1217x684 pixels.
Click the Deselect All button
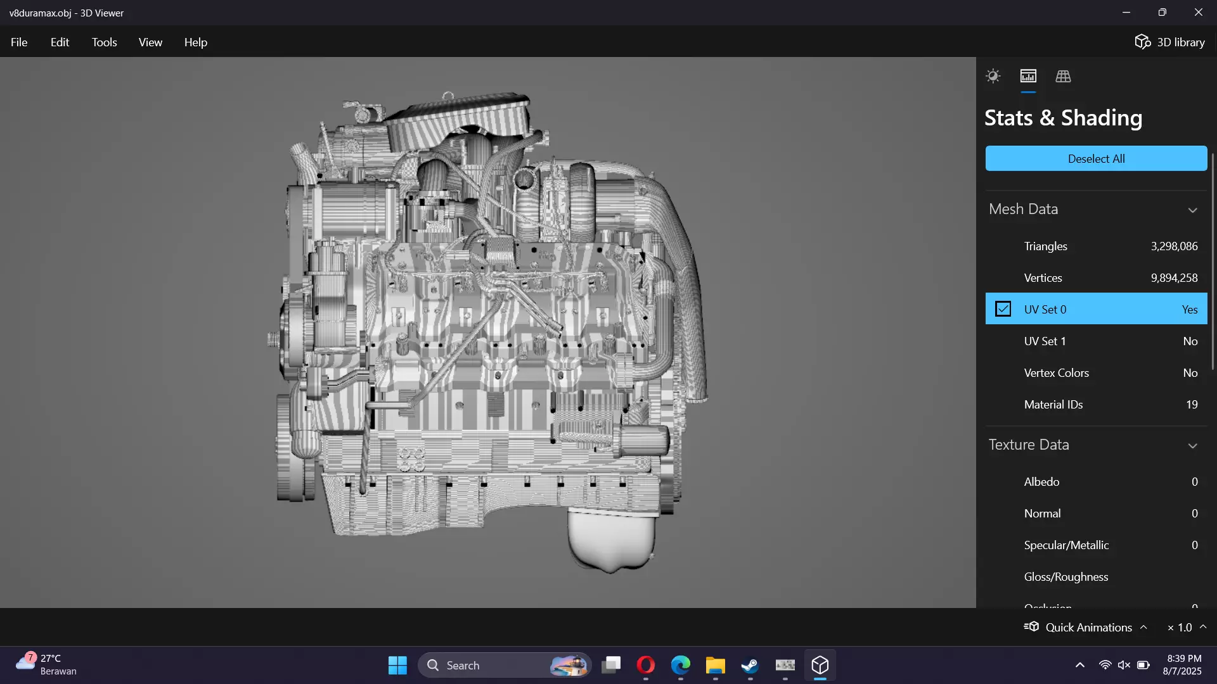tap(1096, 158)
